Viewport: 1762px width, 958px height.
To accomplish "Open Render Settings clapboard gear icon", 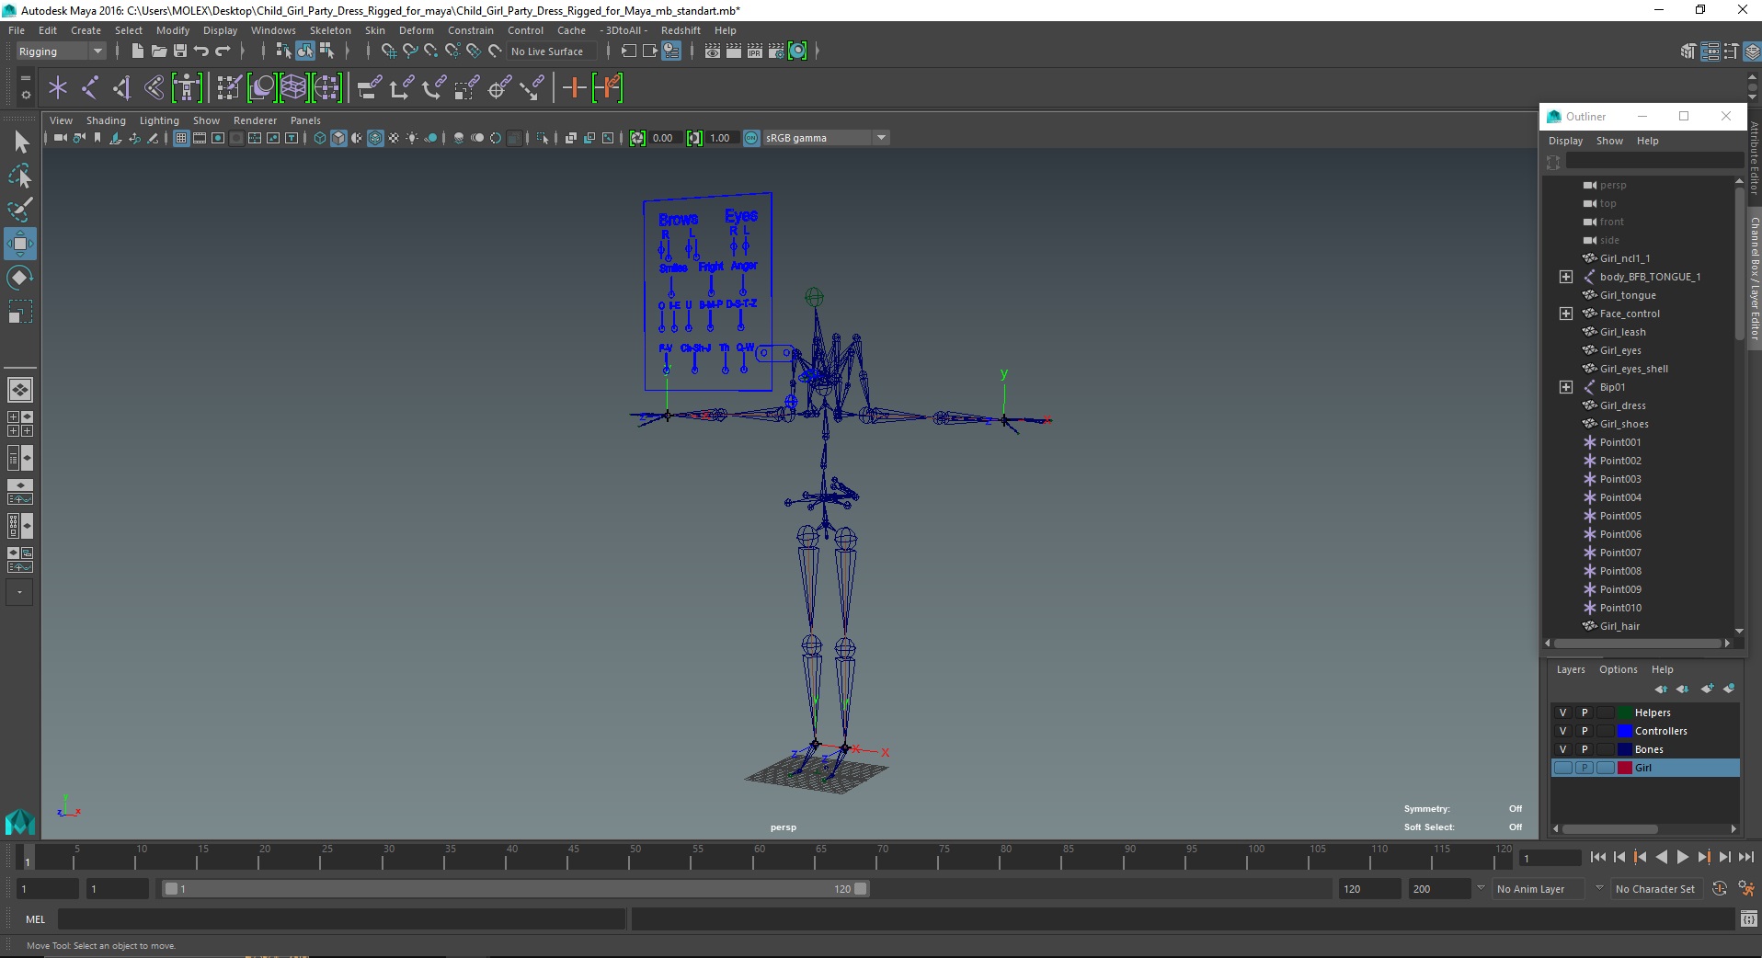I will pos(776,51).
